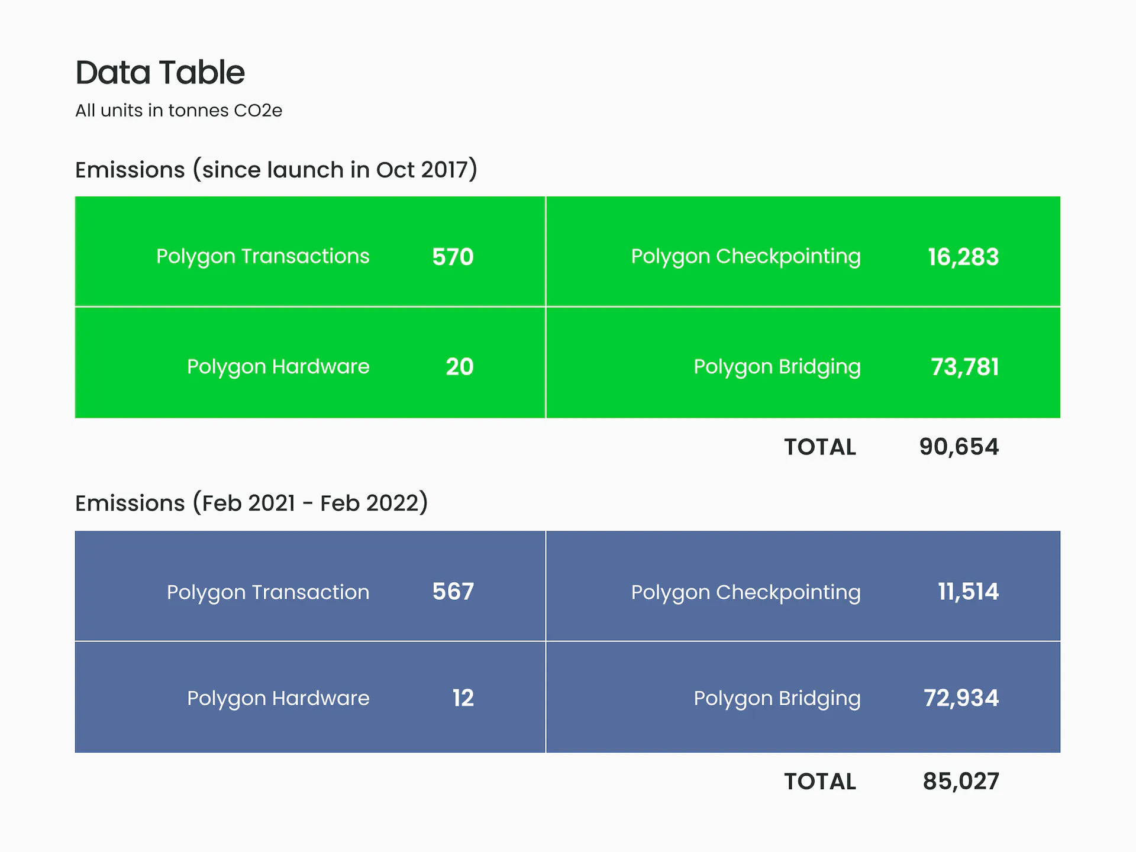This screenshot has width=1136, height=852.
Task: Select the total value 90,654
Action: point(959,447)
